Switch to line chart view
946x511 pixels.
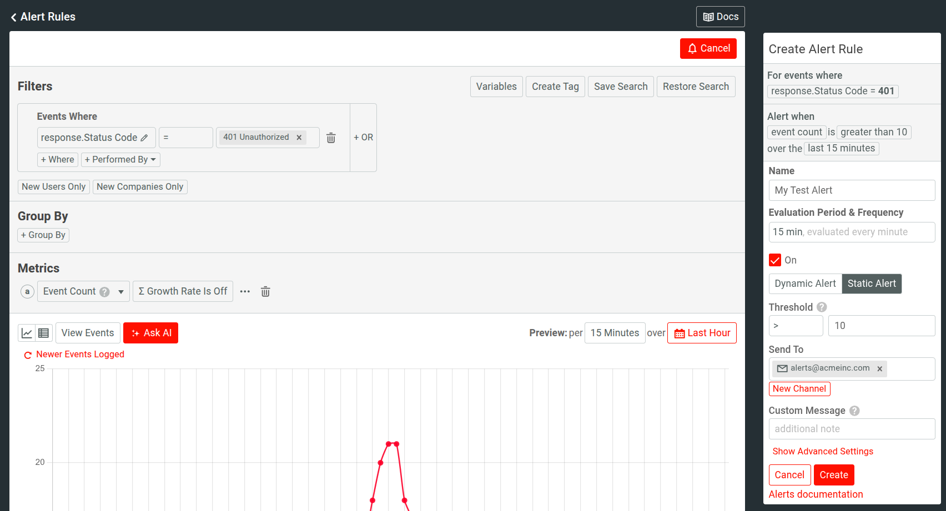pyautogui.click(x=27, y=333)
